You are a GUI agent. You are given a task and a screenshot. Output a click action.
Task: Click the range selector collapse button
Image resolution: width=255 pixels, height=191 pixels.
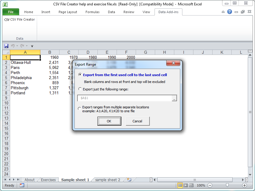pyautogui.click(x=174, y=98)
